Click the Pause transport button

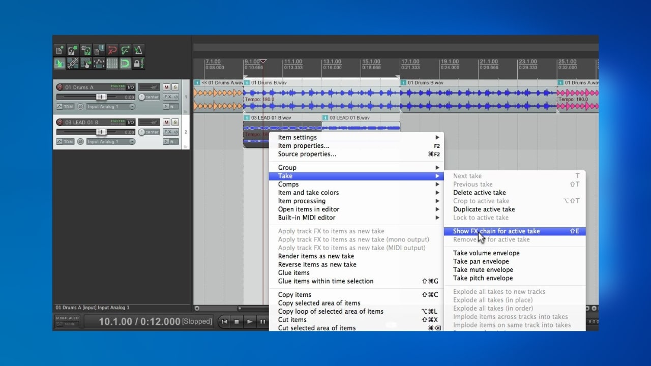[x=262, y=321]
